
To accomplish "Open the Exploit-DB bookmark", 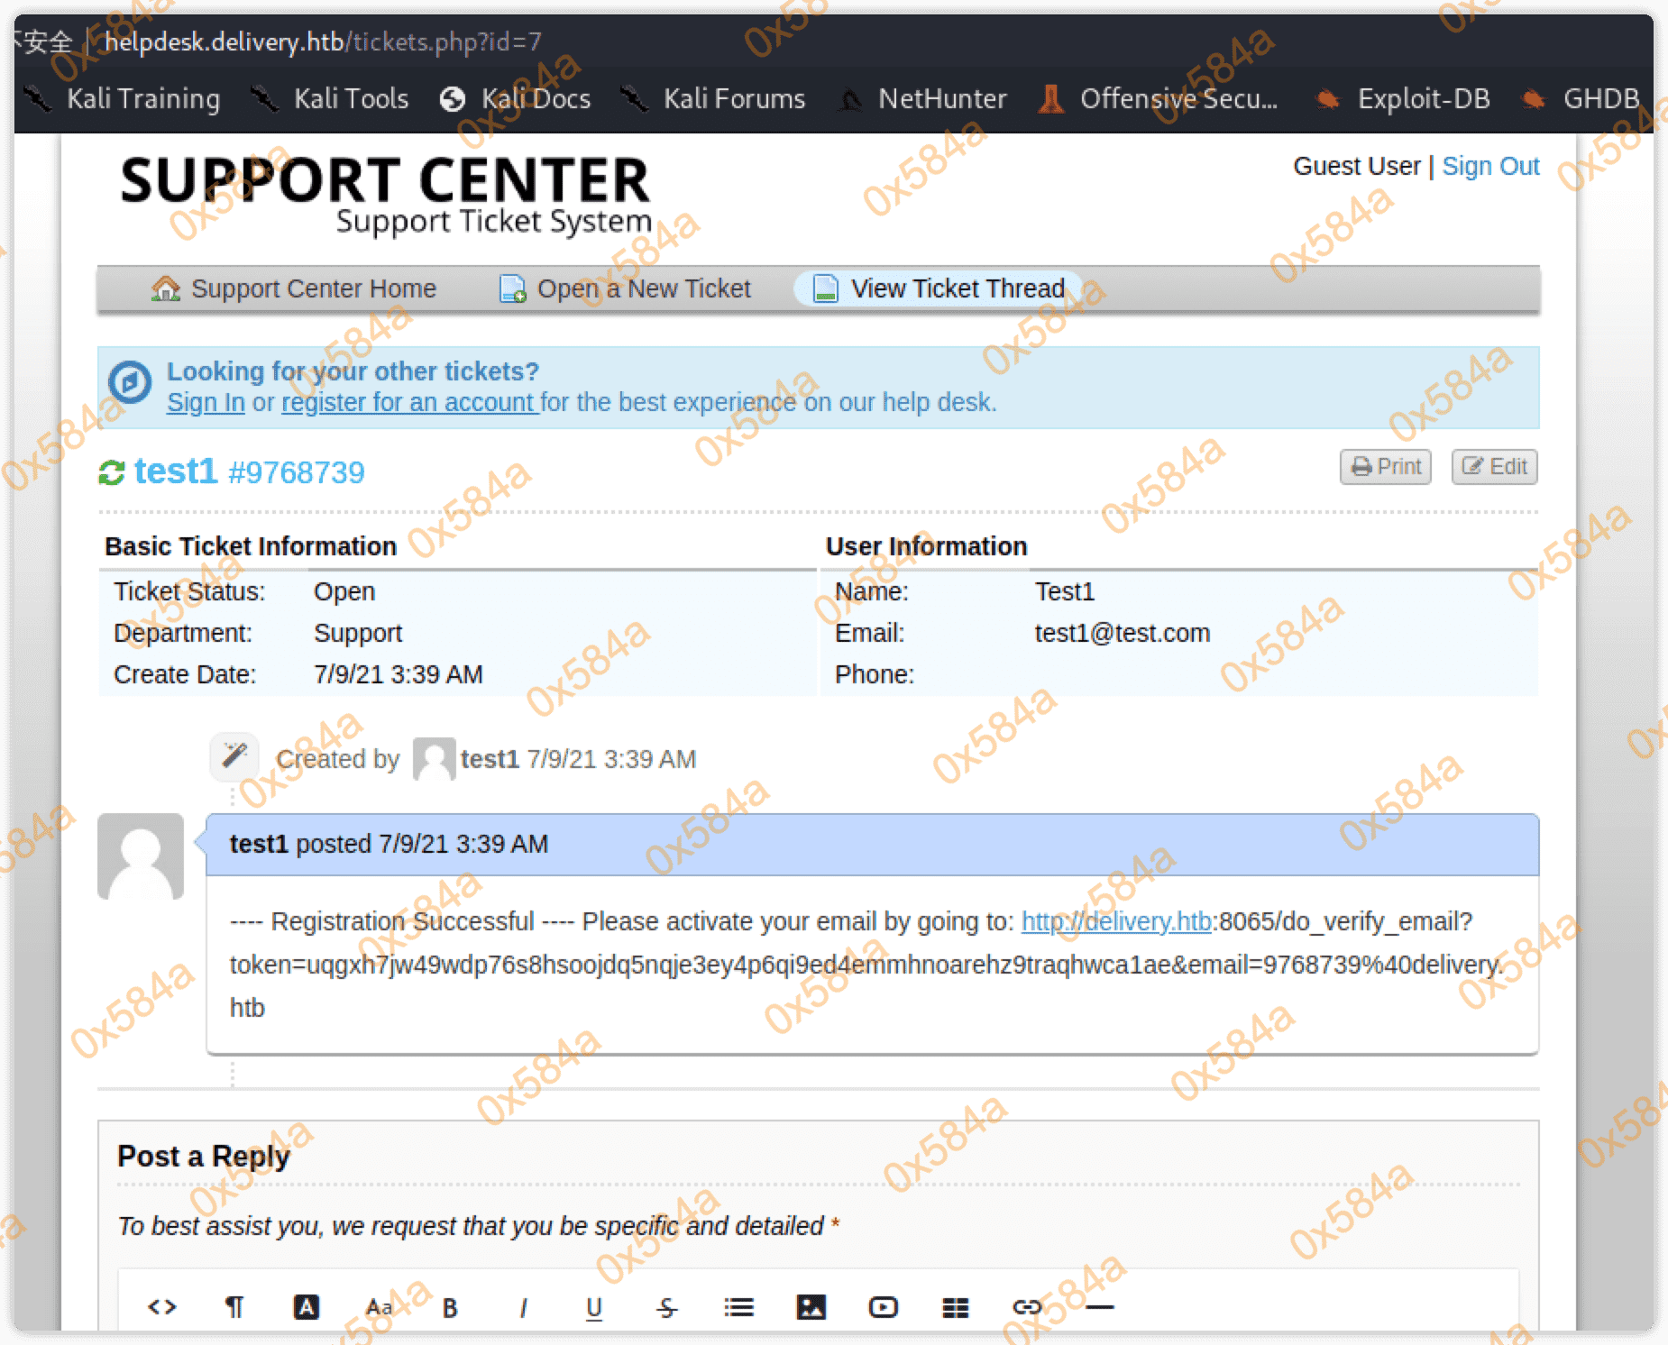I will coord(1405,98).
